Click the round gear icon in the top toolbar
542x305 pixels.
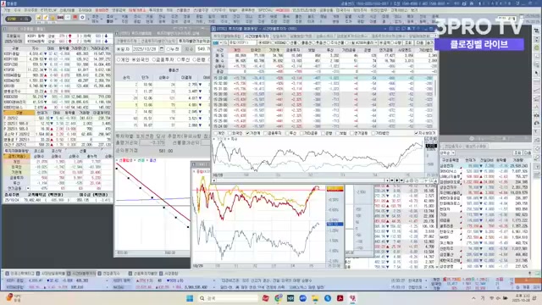pos(82,18)
